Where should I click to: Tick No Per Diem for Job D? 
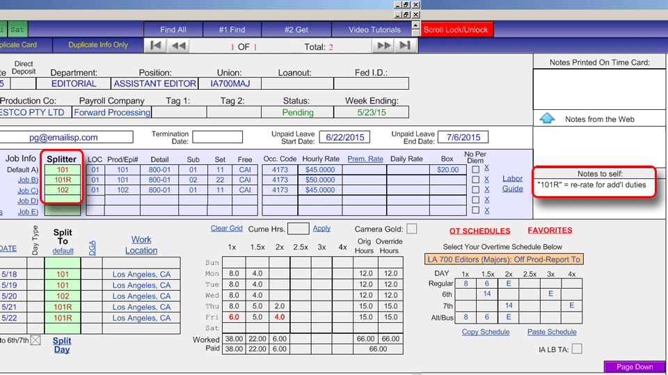point(475,200)
